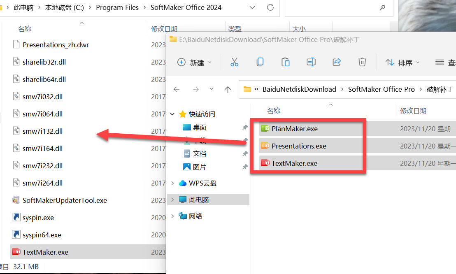Collapse the 快速访问 section
The image size is (456, 274).
click(x=173, y=114)
